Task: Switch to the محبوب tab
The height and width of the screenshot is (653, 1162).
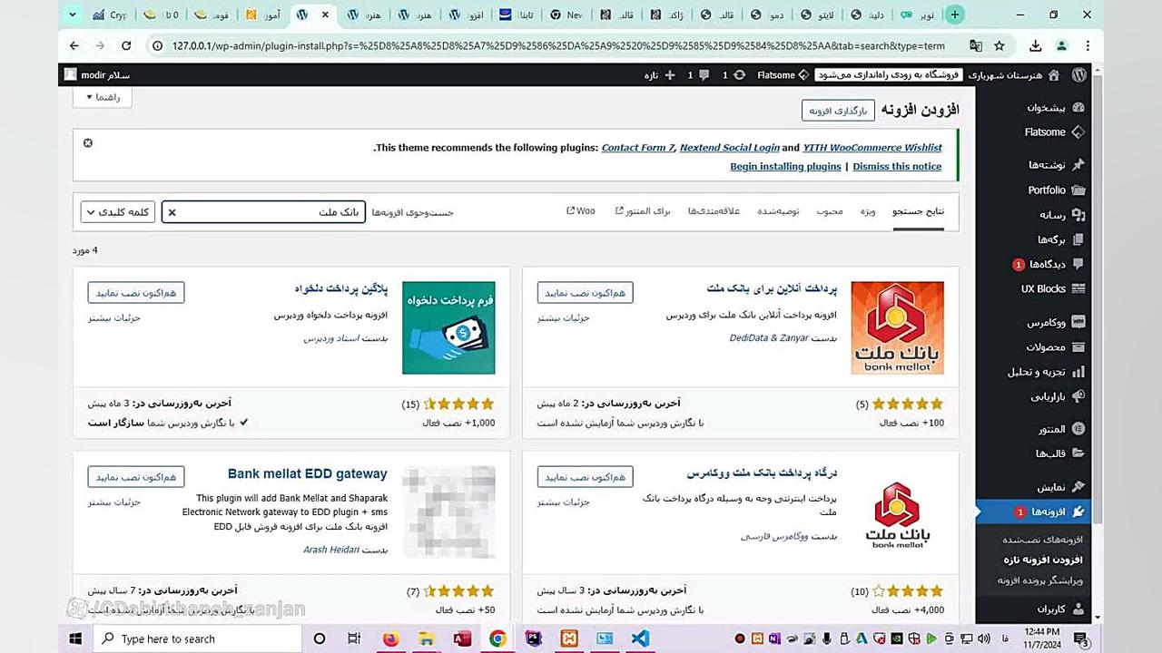Action: [830, 211]
